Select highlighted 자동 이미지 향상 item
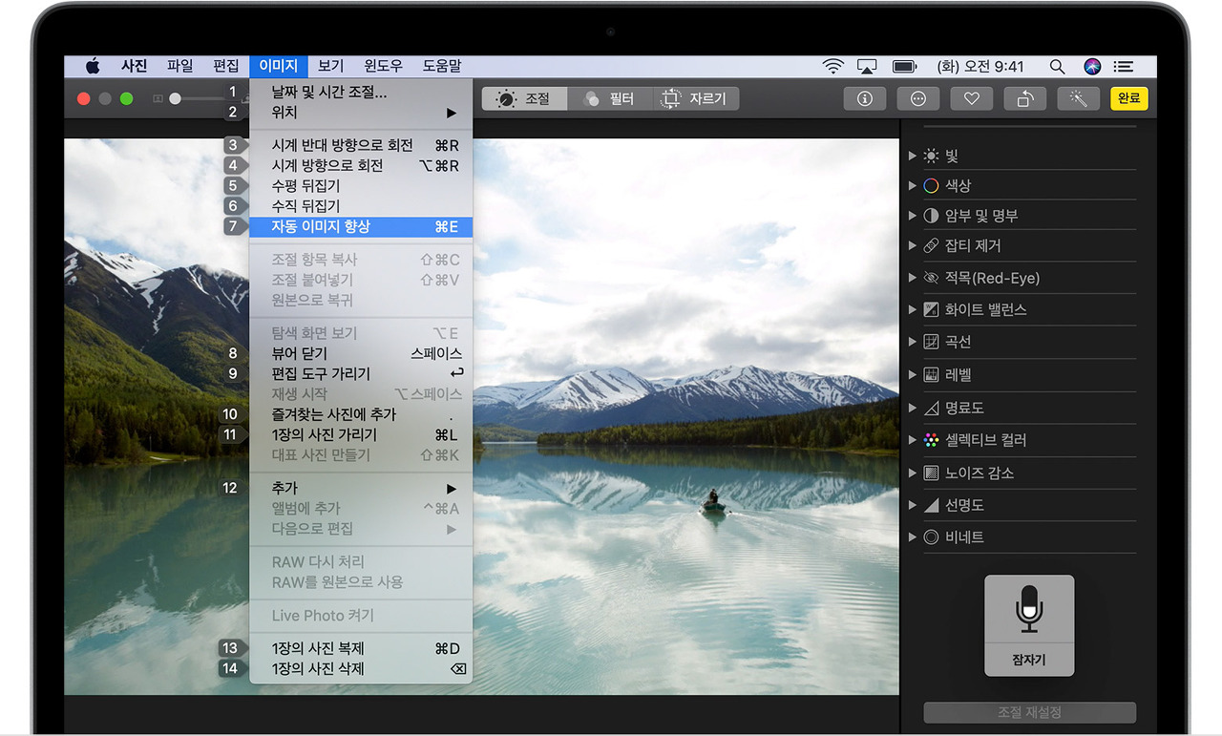1222x736 pixels. click(361, 226)
